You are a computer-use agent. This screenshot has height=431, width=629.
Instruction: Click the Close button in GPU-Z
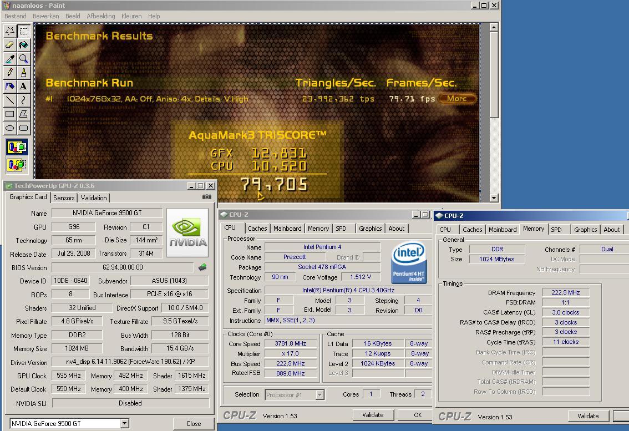click(x=194, y=424)
